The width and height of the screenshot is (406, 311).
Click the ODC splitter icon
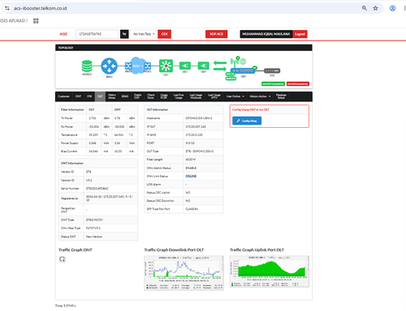[185, 66]
